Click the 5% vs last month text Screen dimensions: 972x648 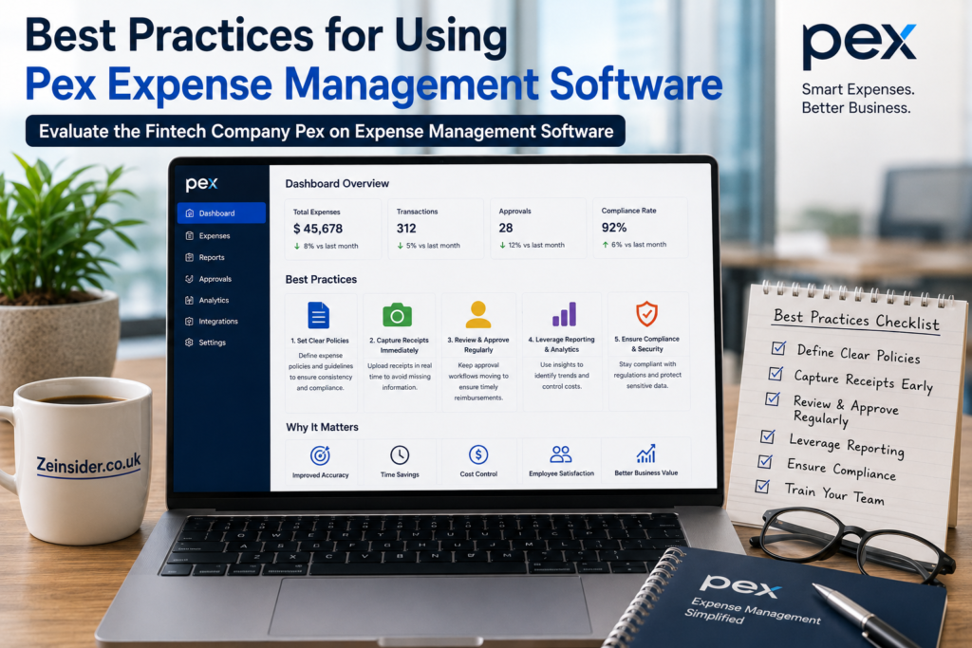click(x=433, y=246)
